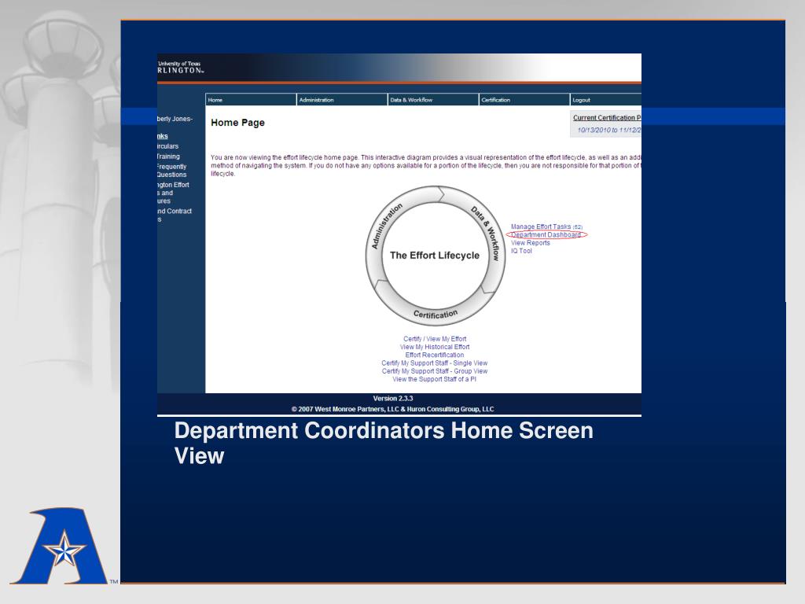Click The Effort Lifecycle center label

[435, 256]
